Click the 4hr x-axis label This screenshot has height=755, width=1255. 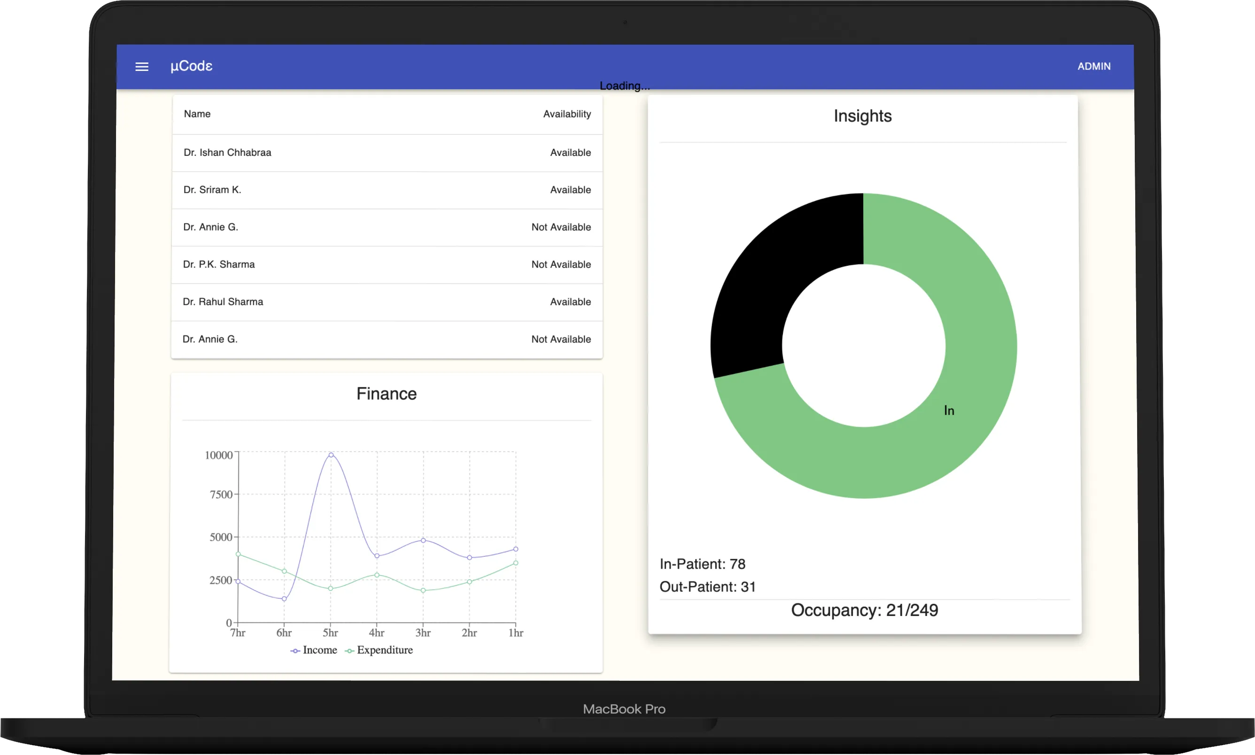(377, 633)
